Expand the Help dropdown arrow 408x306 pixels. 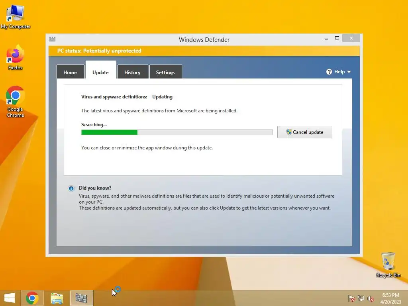click(x=349, y=72)
